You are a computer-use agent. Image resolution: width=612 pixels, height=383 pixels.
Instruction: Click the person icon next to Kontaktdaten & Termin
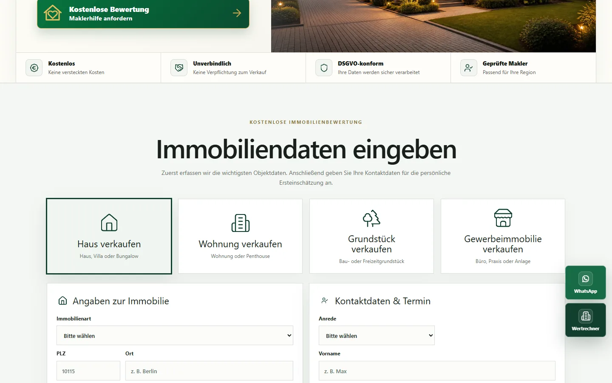click(x=325, y=300)
